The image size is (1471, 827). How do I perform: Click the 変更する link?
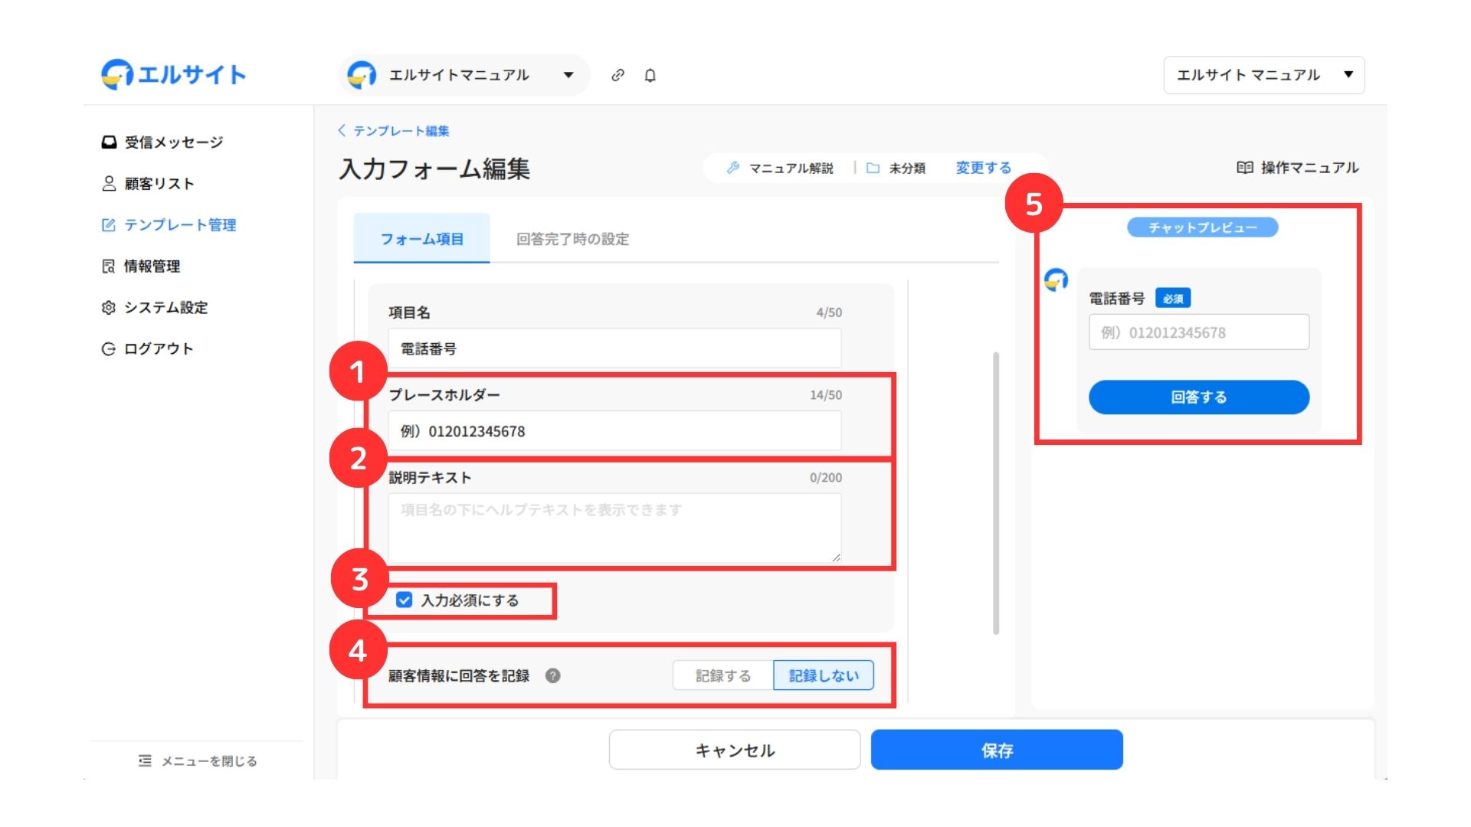pos(983,168)
